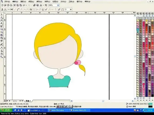
Task: Pick the cyan swatch in leftmost palette
Action: tap(138, 29)
